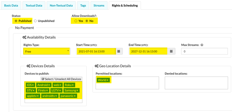Remove the Firetv device tag

coord(47,91)
